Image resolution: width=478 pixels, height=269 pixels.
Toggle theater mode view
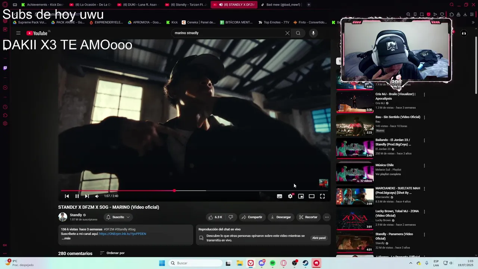coord(311,196)
